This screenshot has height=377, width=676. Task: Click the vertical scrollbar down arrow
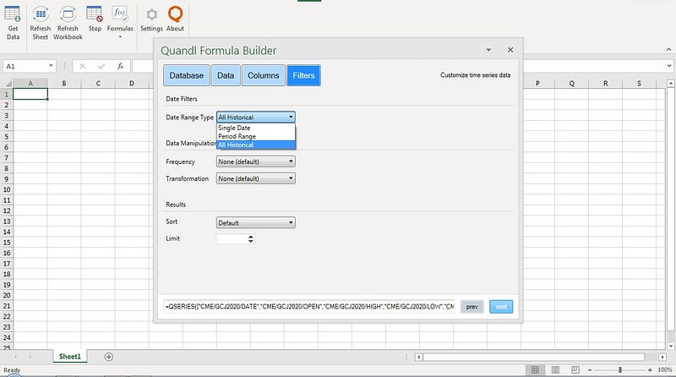click(671, 346)
